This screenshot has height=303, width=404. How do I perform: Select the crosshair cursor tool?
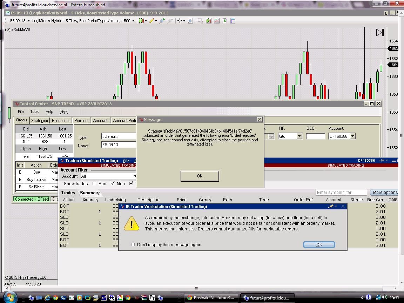coord(180,21)
